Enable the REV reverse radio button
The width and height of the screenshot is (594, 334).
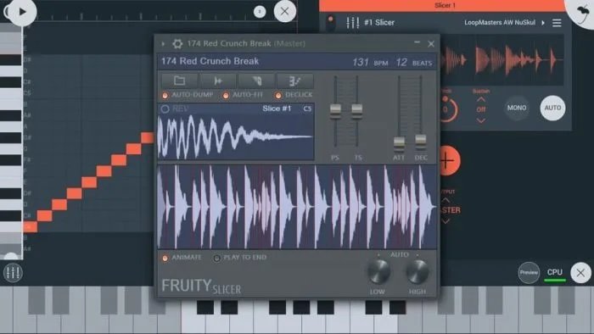(165, 109)
